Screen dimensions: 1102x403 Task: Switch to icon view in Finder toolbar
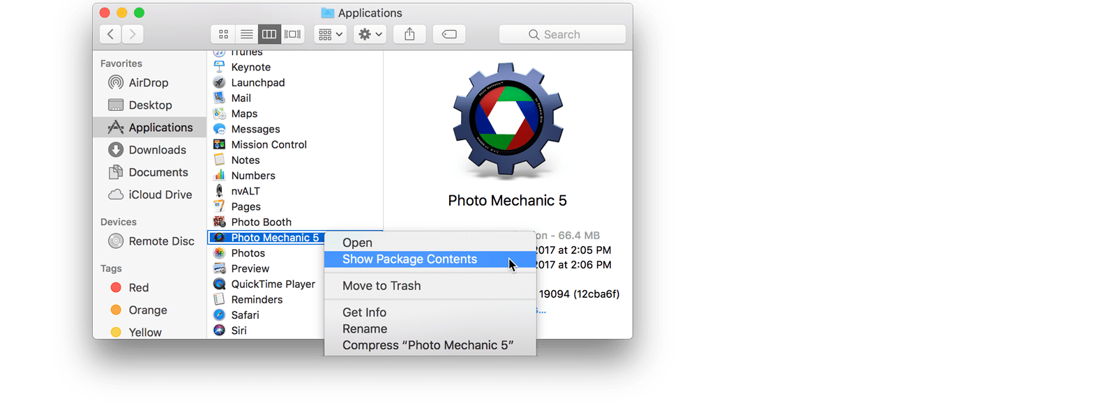(223, 34)
